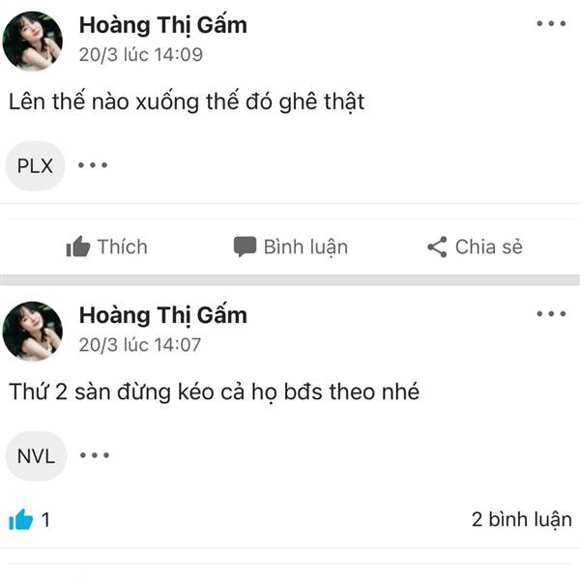
Task: Open Hoàng Thị Gấm name on second post
Action: pyautogui.click(x=163, y=315)
